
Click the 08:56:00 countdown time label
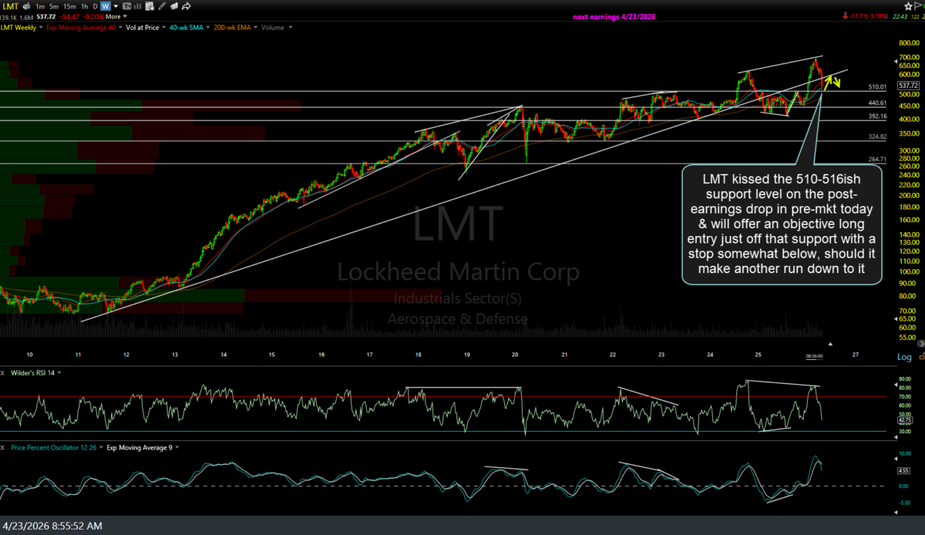815,355
